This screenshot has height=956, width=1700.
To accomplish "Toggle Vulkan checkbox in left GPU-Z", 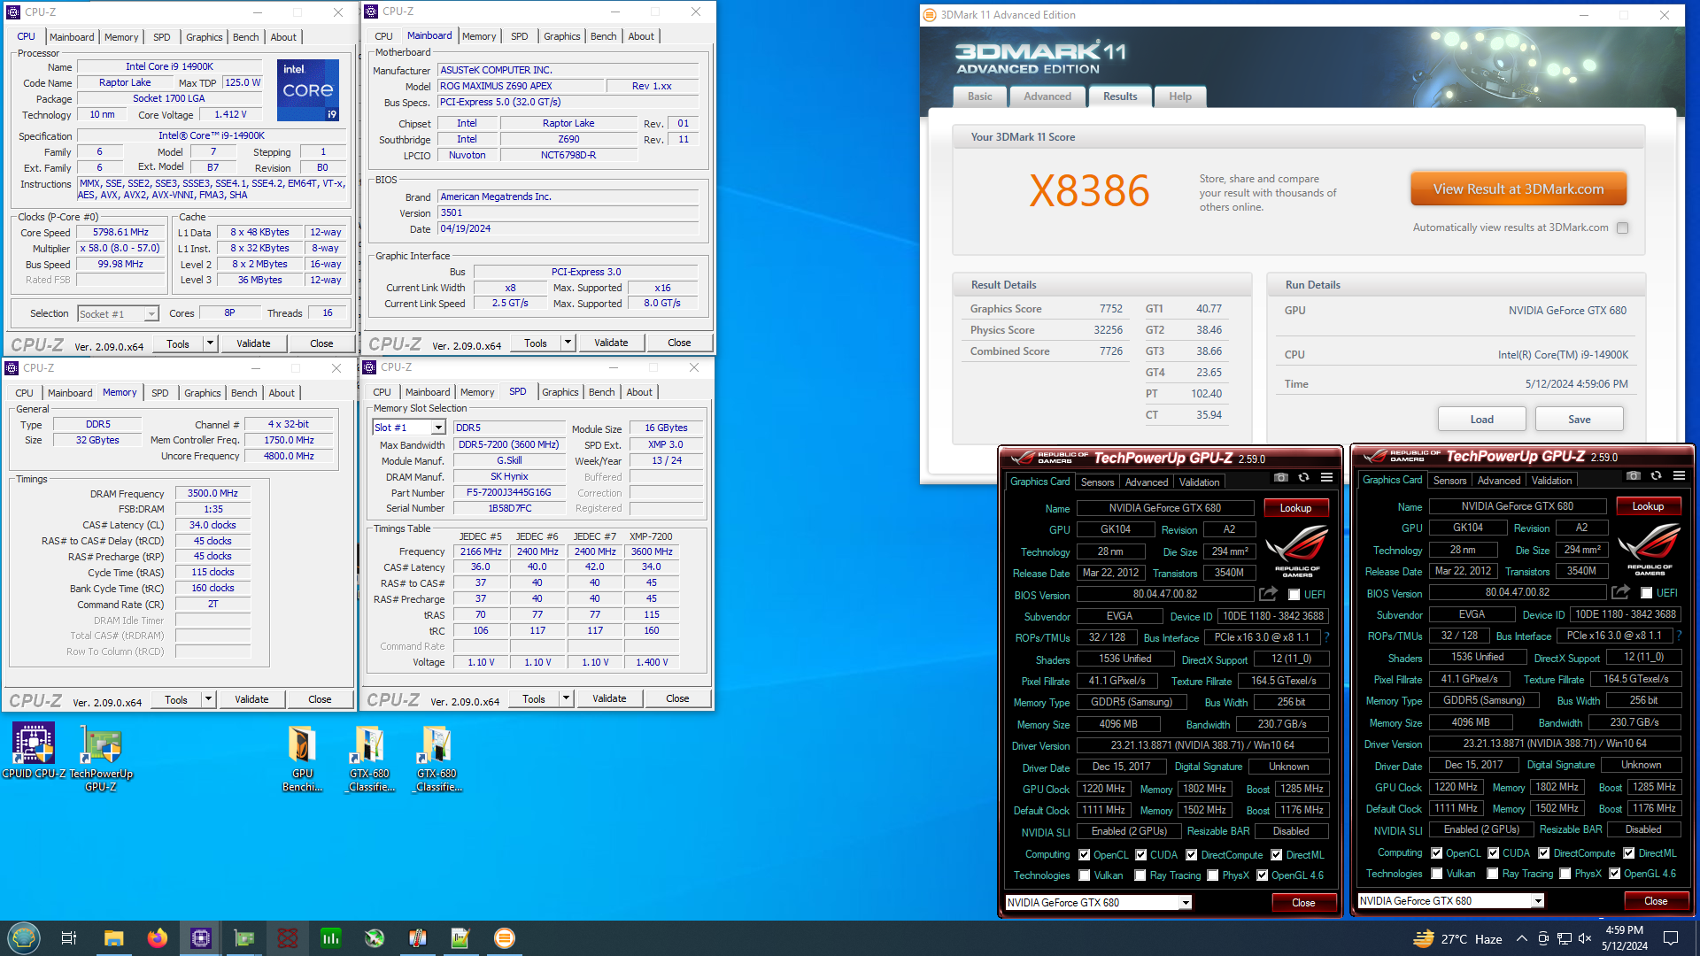I will click(x=1084, y=875).
